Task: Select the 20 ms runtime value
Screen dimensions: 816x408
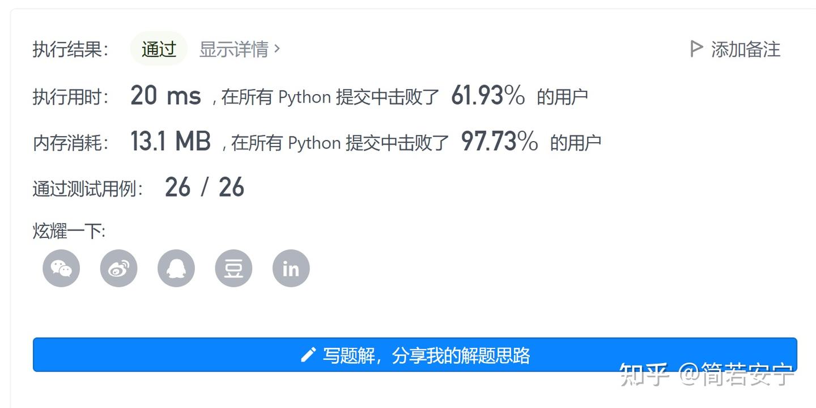Action: (165, 95)
